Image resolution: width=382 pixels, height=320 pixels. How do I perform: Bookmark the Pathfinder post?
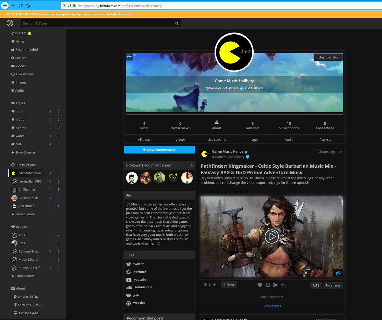tap(268, 285)
